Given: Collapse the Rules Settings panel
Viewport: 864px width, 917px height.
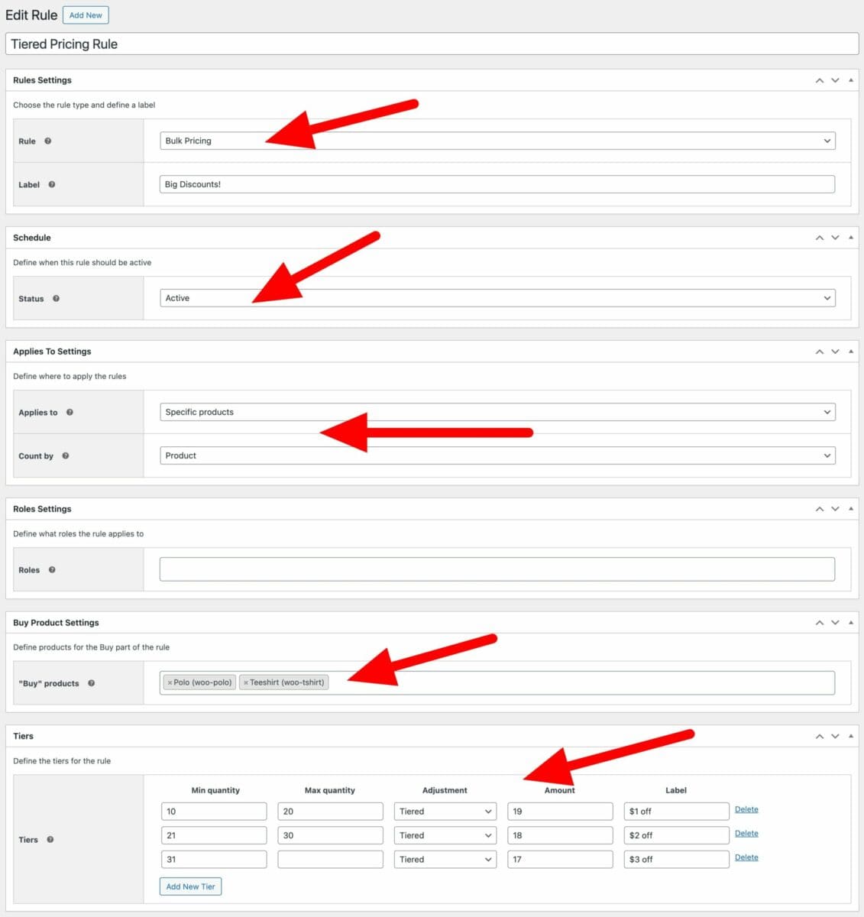Looking at the screenshot, I should coord(851,80).
